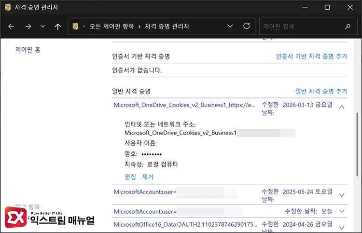
Task: Refresh the Credential Manager view
Action: (x=247, y=26)
